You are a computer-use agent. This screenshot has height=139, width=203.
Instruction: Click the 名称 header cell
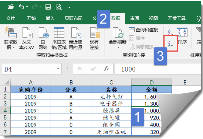(111, 89)
